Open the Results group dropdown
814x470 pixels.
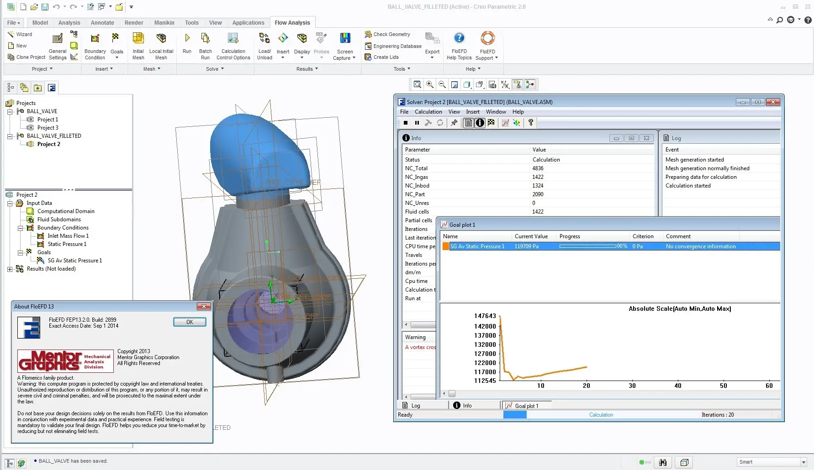pos(307,69)
